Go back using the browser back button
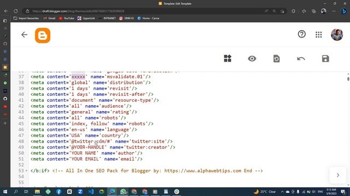Viewport: 350px width, 196px height. (6, 11)
